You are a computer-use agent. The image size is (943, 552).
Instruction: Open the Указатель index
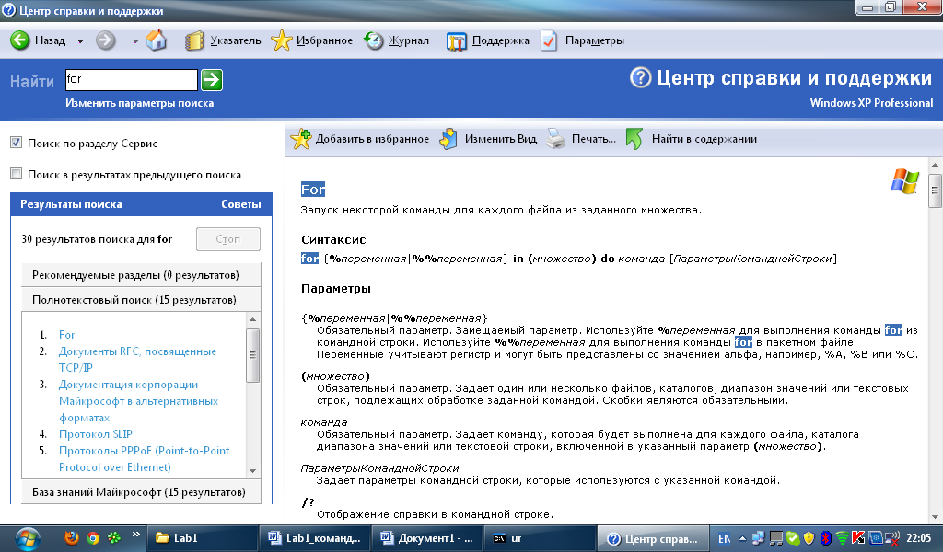pos(223,40)
